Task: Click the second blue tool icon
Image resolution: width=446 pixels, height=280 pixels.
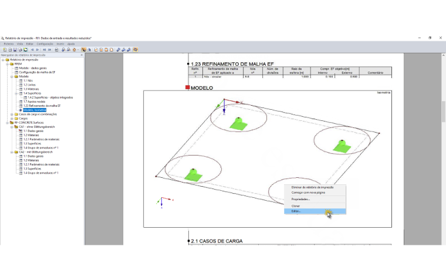Action: coord(123,49)
